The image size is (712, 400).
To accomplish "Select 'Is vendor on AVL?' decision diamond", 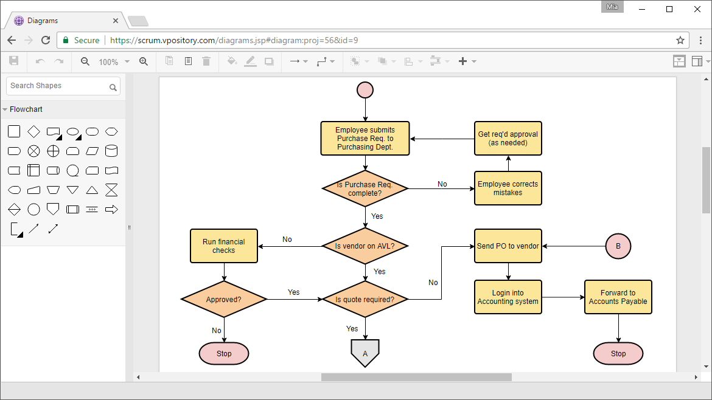I will [365, 246].
